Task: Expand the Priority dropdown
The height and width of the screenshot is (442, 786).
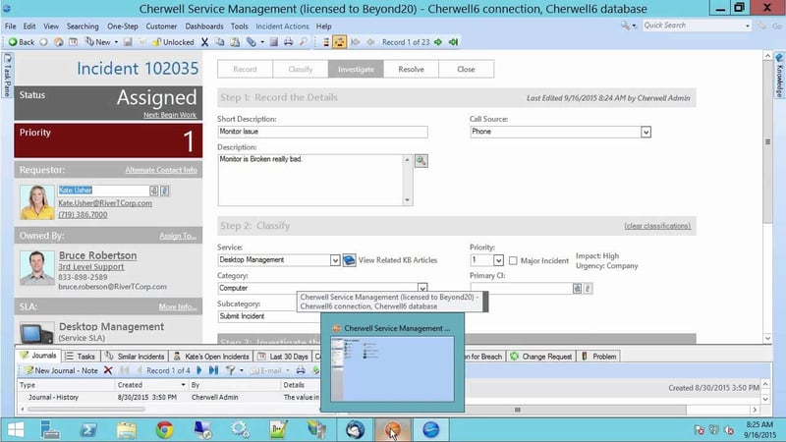Action: [498, 260]
